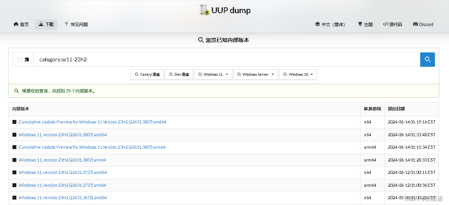Open the 下载 downloads tab
The image size is (449, 205).
pyautogui.click(x=46, y=24)
